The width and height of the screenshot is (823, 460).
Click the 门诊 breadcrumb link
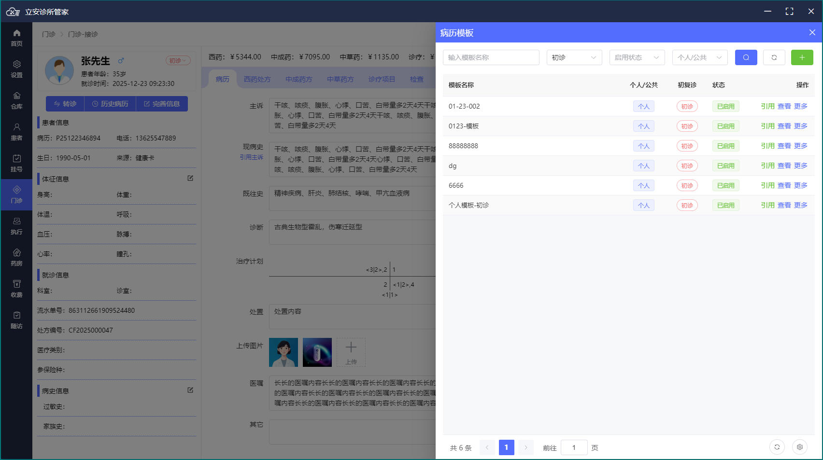(x=48, y=34)
